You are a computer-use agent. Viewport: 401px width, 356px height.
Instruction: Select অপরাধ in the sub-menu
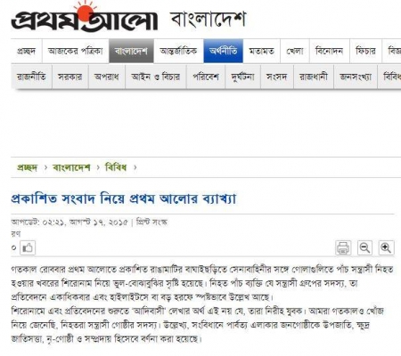click(x=107, y=77)
